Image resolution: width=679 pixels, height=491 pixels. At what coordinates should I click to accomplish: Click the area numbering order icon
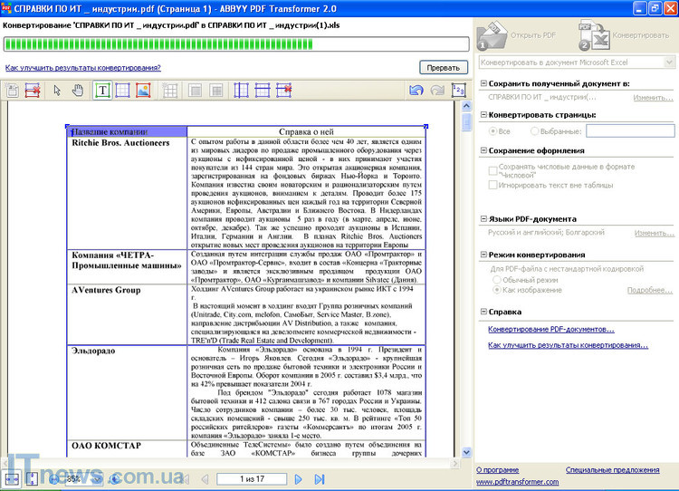459,91
